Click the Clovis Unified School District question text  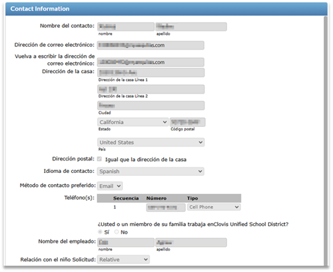coord(193,225)
